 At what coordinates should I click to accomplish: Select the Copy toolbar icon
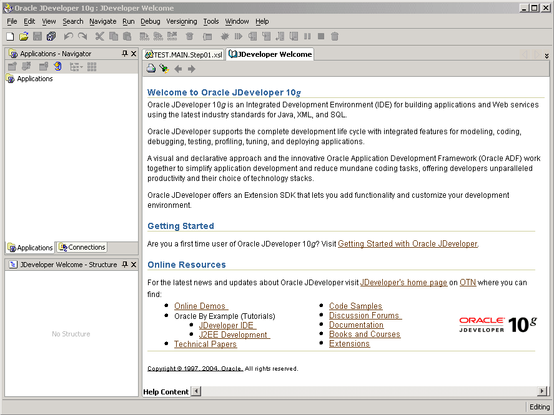pos(113,36)
